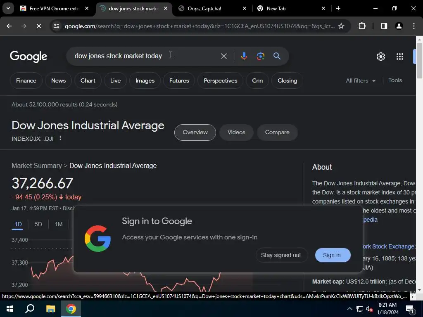Click the muted volume tray icon
The height and width of the screenshot is (317, 423).
coord(369,309)
